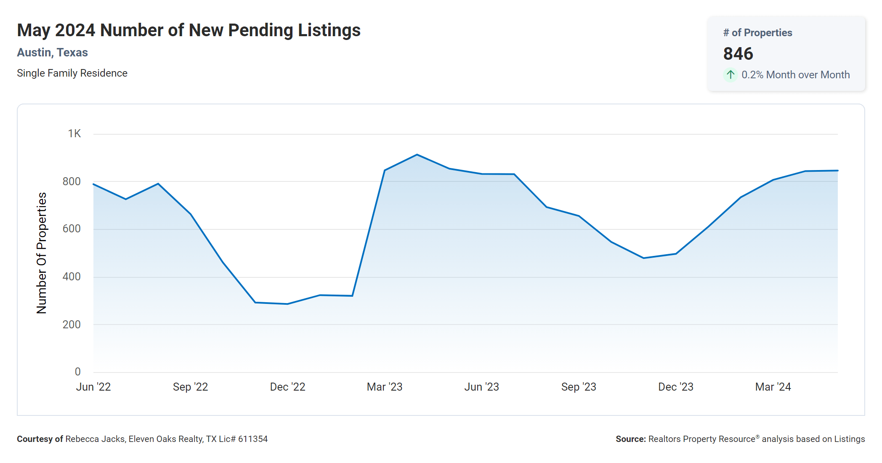Viewport: 882px width, 463px height.
Task: Click the Dec '22 x-axis label
Action: (x=287, y=387)
